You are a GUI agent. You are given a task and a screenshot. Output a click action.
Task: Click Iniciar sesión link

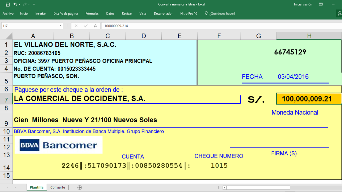pos(303,4)
